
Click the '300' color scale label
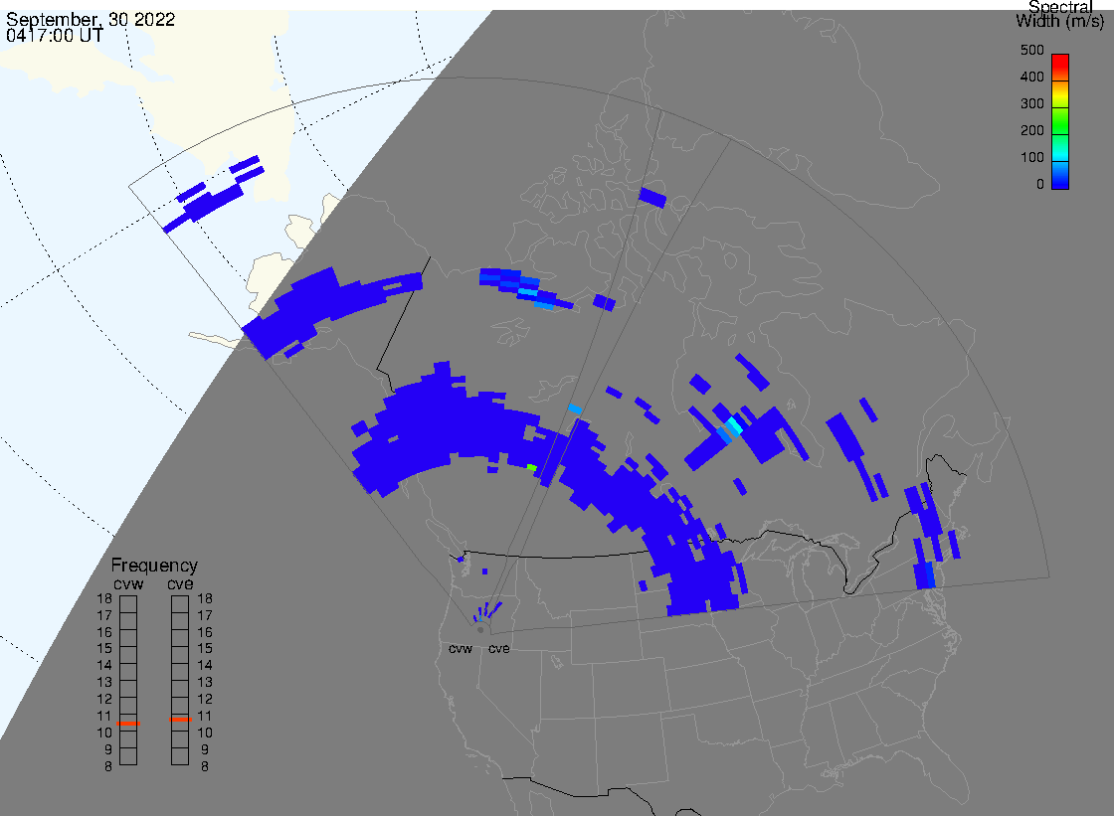click(1031, 103)
